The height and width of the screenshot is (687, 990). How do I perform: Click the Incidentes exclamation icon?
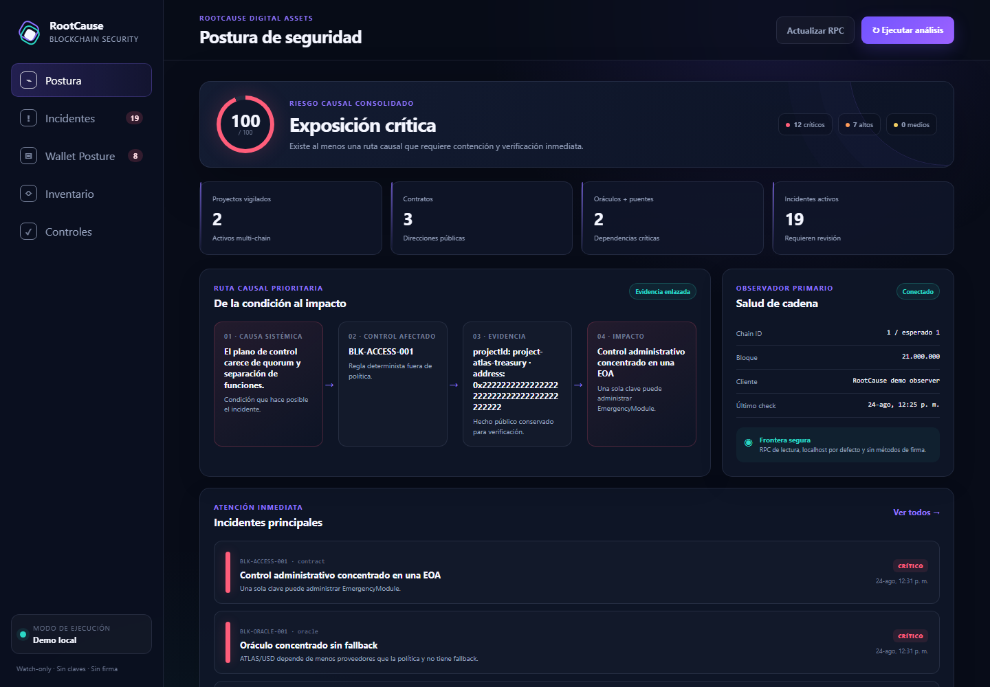coord(28,118)
